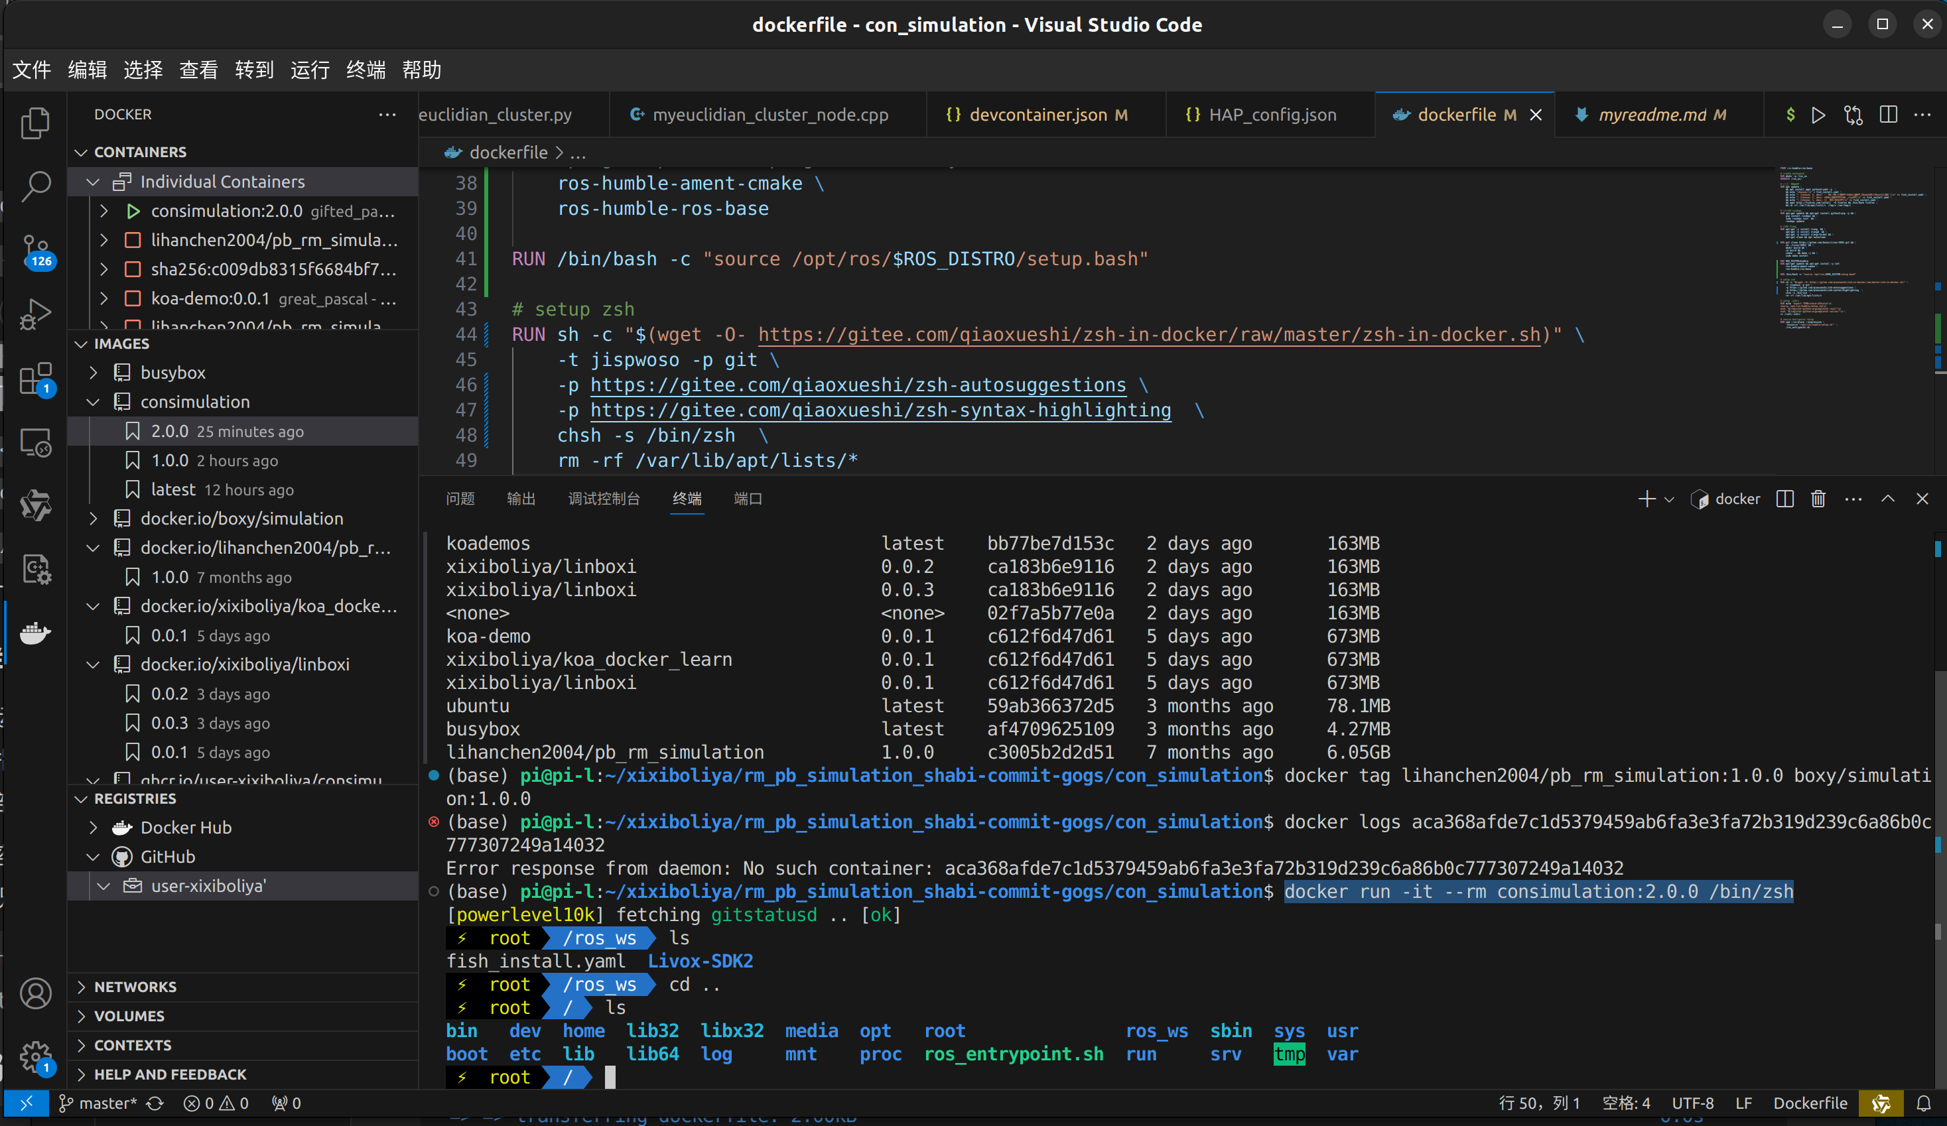Open the Explorer view in activity bar
Image resolution: width=1947 pixels, height=1126 pixels.
(x=34, y=123)
